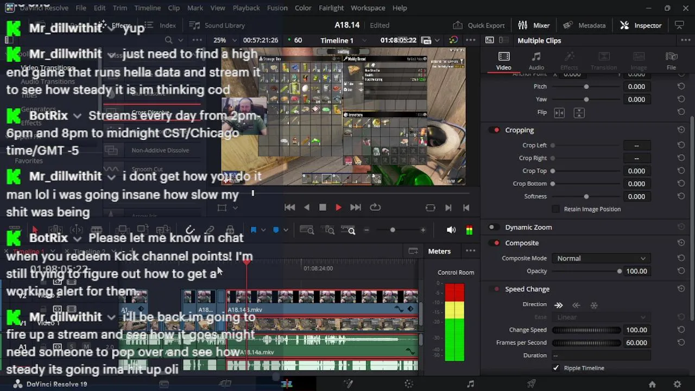
Task: Play in reverse in the viewer
Action: pyautogui.click(x=307, y=207)
